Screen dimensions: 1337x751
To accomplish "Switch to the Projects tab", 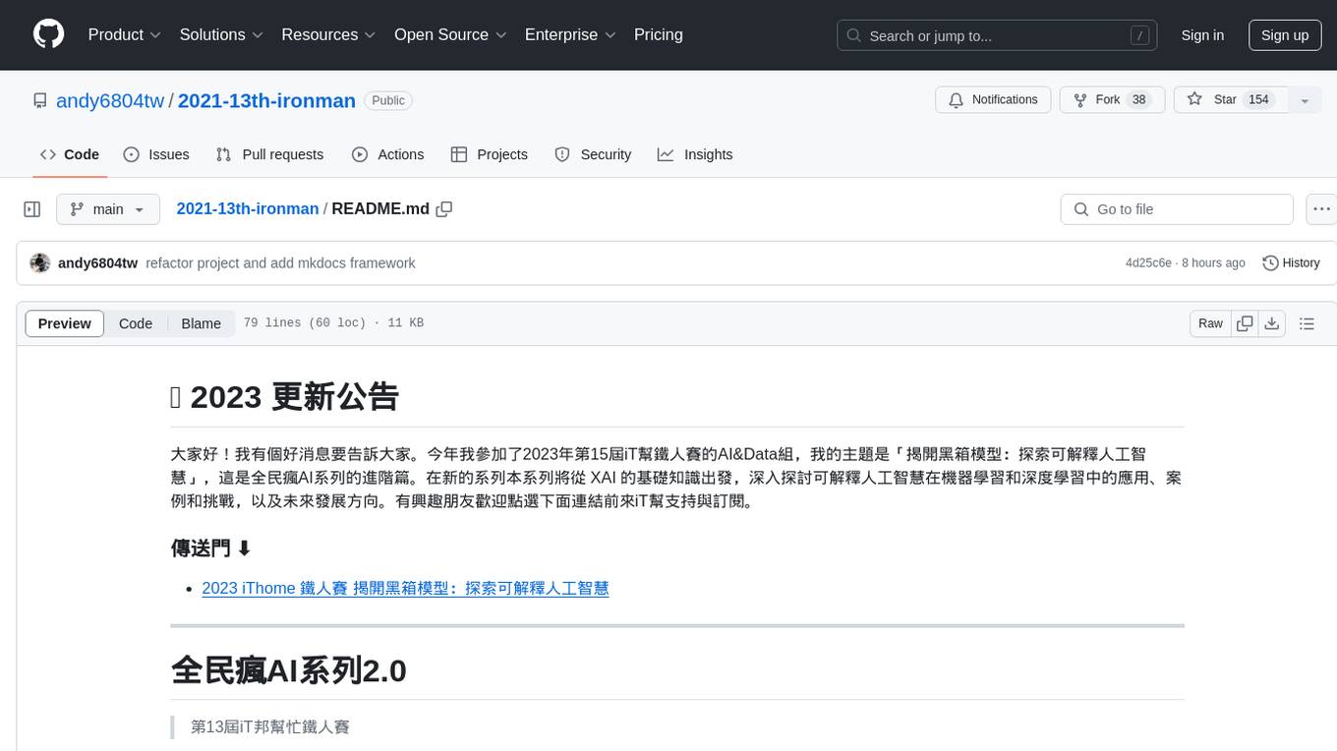I will (490, 154).
